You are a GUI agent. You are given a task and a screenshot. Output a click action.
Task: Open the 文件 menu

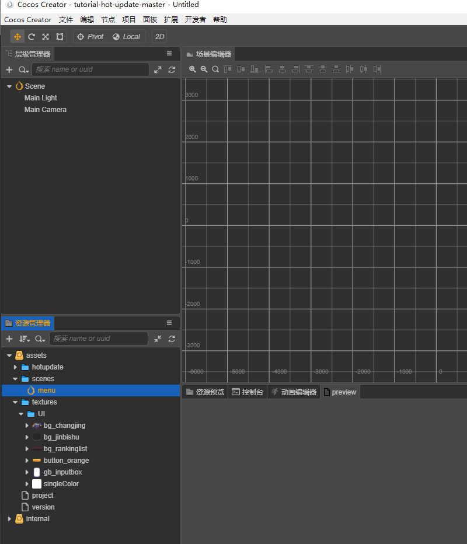coord(66,20)
